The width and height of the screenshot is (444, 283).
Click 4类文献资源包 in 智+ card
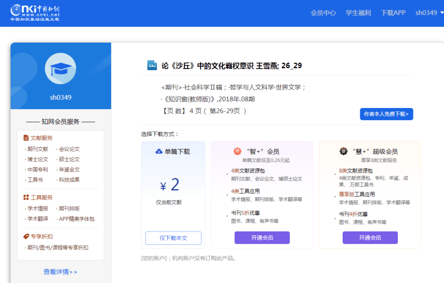click(248, 171)
